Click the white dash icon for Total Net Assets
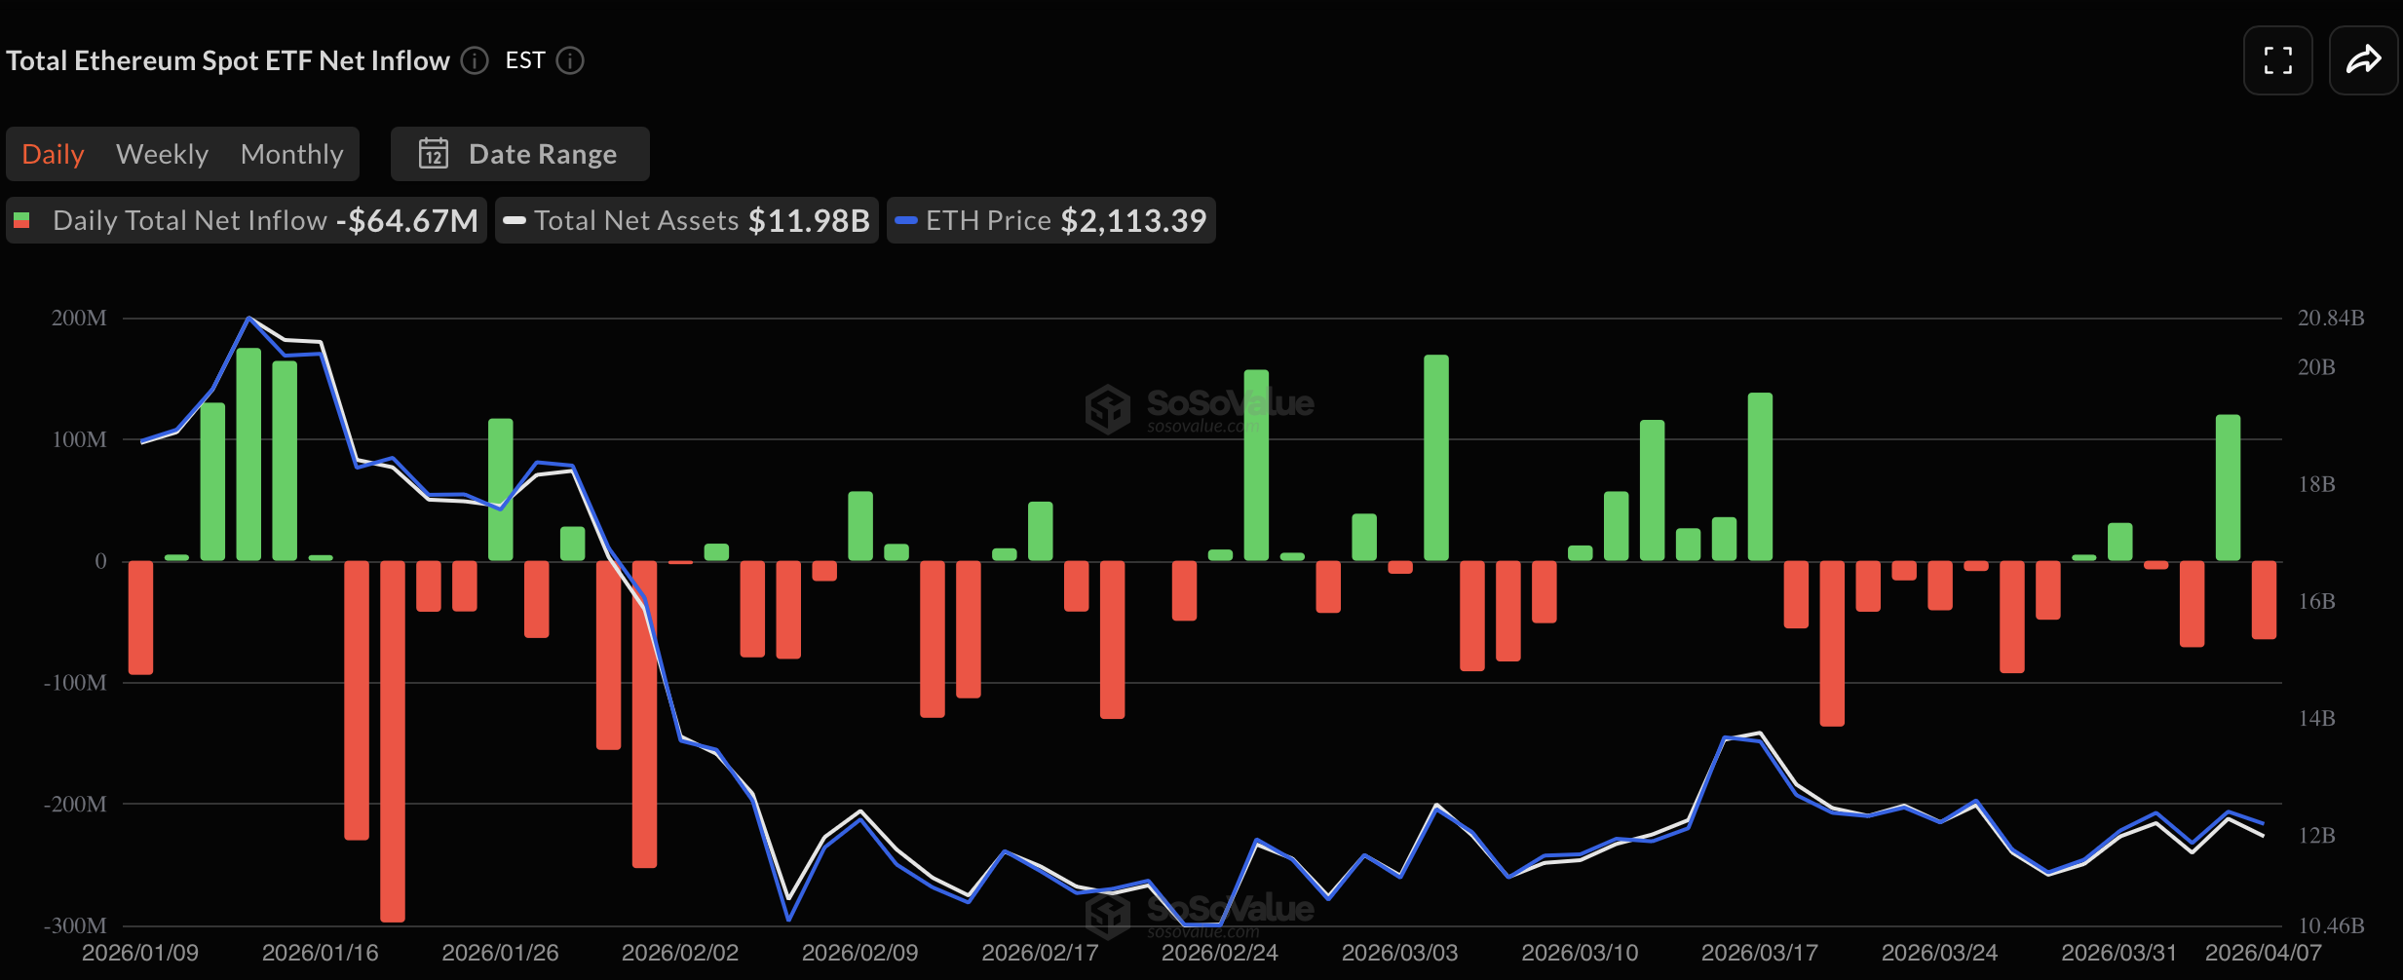Viewport: 2403px width, 980px height. pyautogui.click(x=515, y=219)
